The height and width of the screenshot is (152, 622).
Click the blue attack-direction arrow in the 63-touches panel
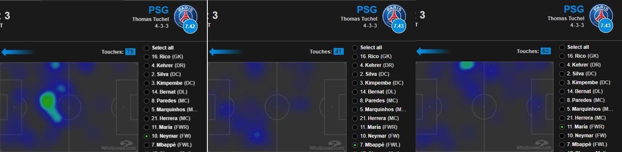(x=433, y=51)
